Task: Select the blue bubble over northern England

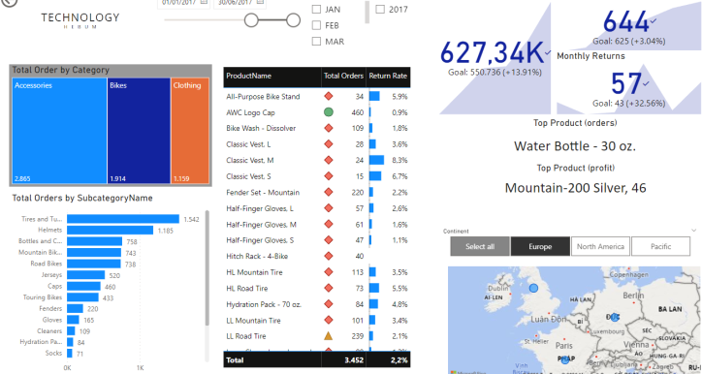Action: click(533, 289)
